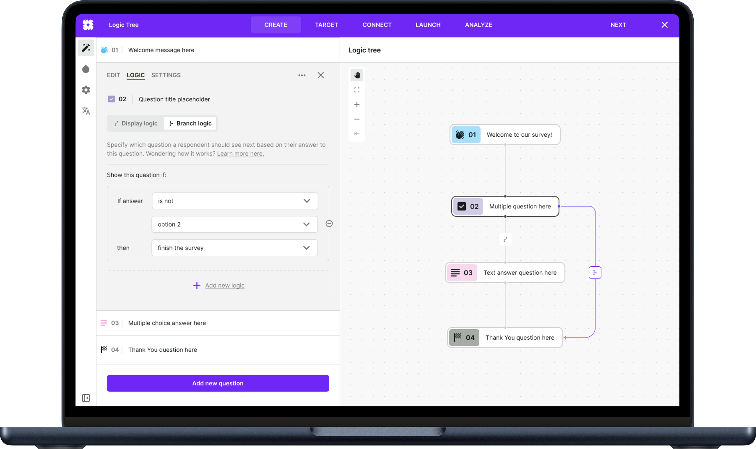Click the branch logic node on purple connector
This screenshot has width=756, height=449.
coord(595,273)
